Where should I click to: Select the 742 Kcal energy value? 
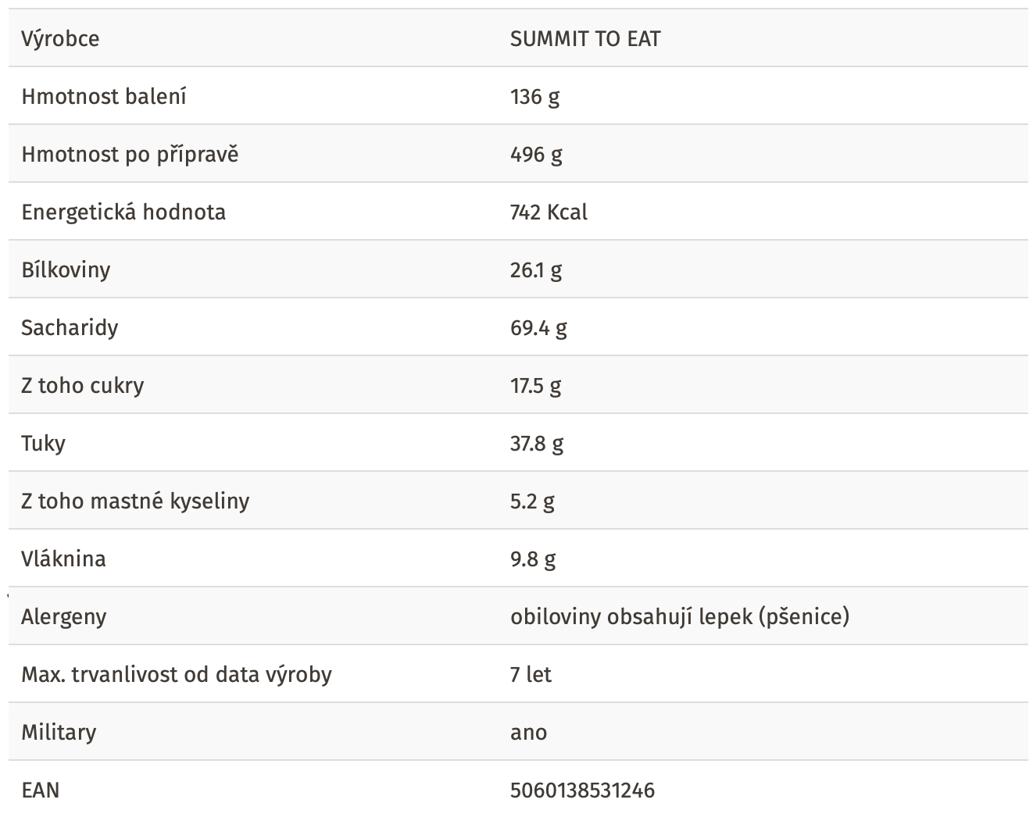(x=549, y=212)
